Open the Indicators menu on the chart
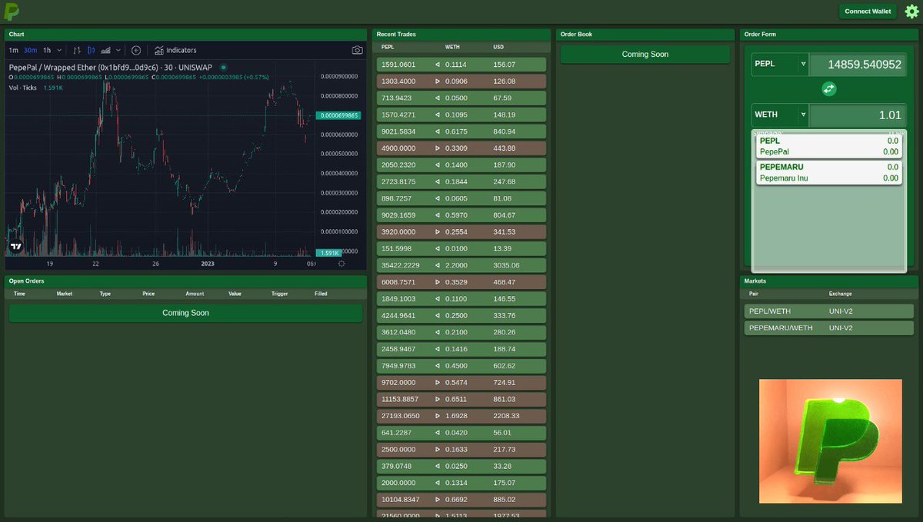 point(175,50)
